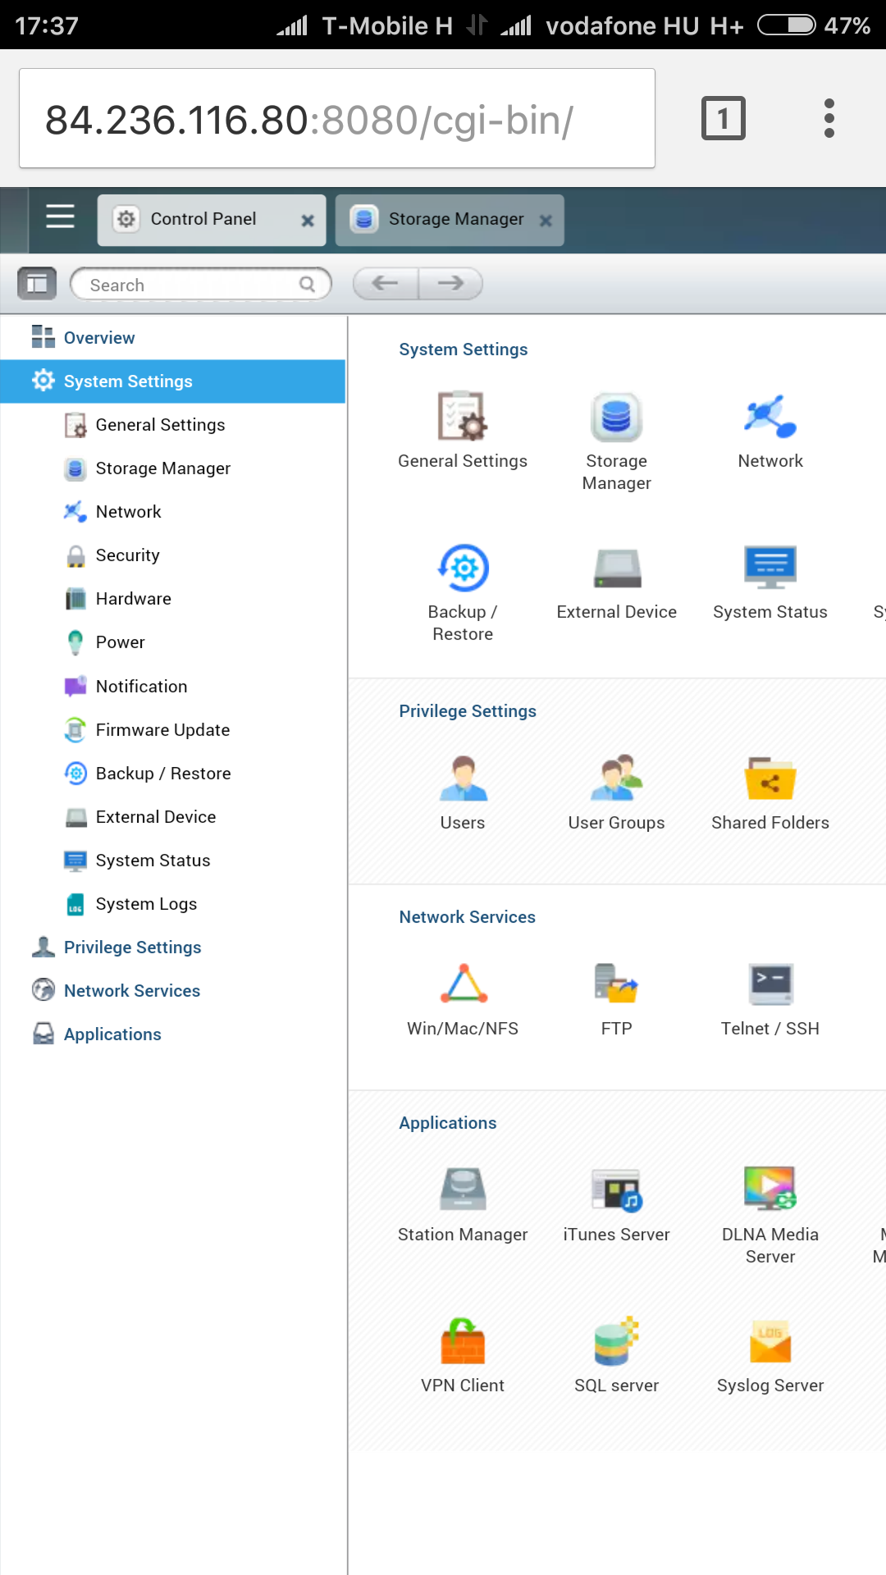The width and height of the screenshot is (886, 1575).
Task: Open the Win/Mac/NFS network service
Action: click(x=463, y=984)
